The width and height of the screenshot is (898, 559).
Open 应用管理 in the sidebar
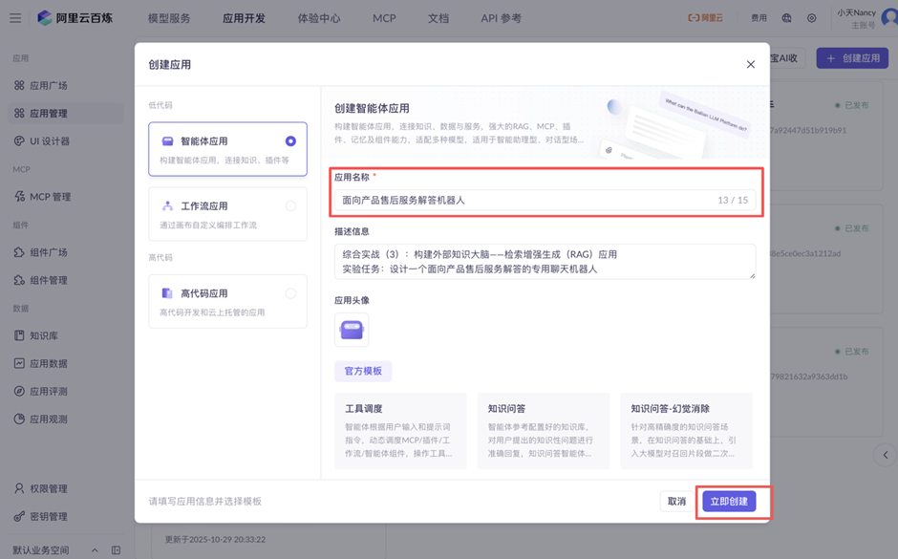(x=65, y=114)
